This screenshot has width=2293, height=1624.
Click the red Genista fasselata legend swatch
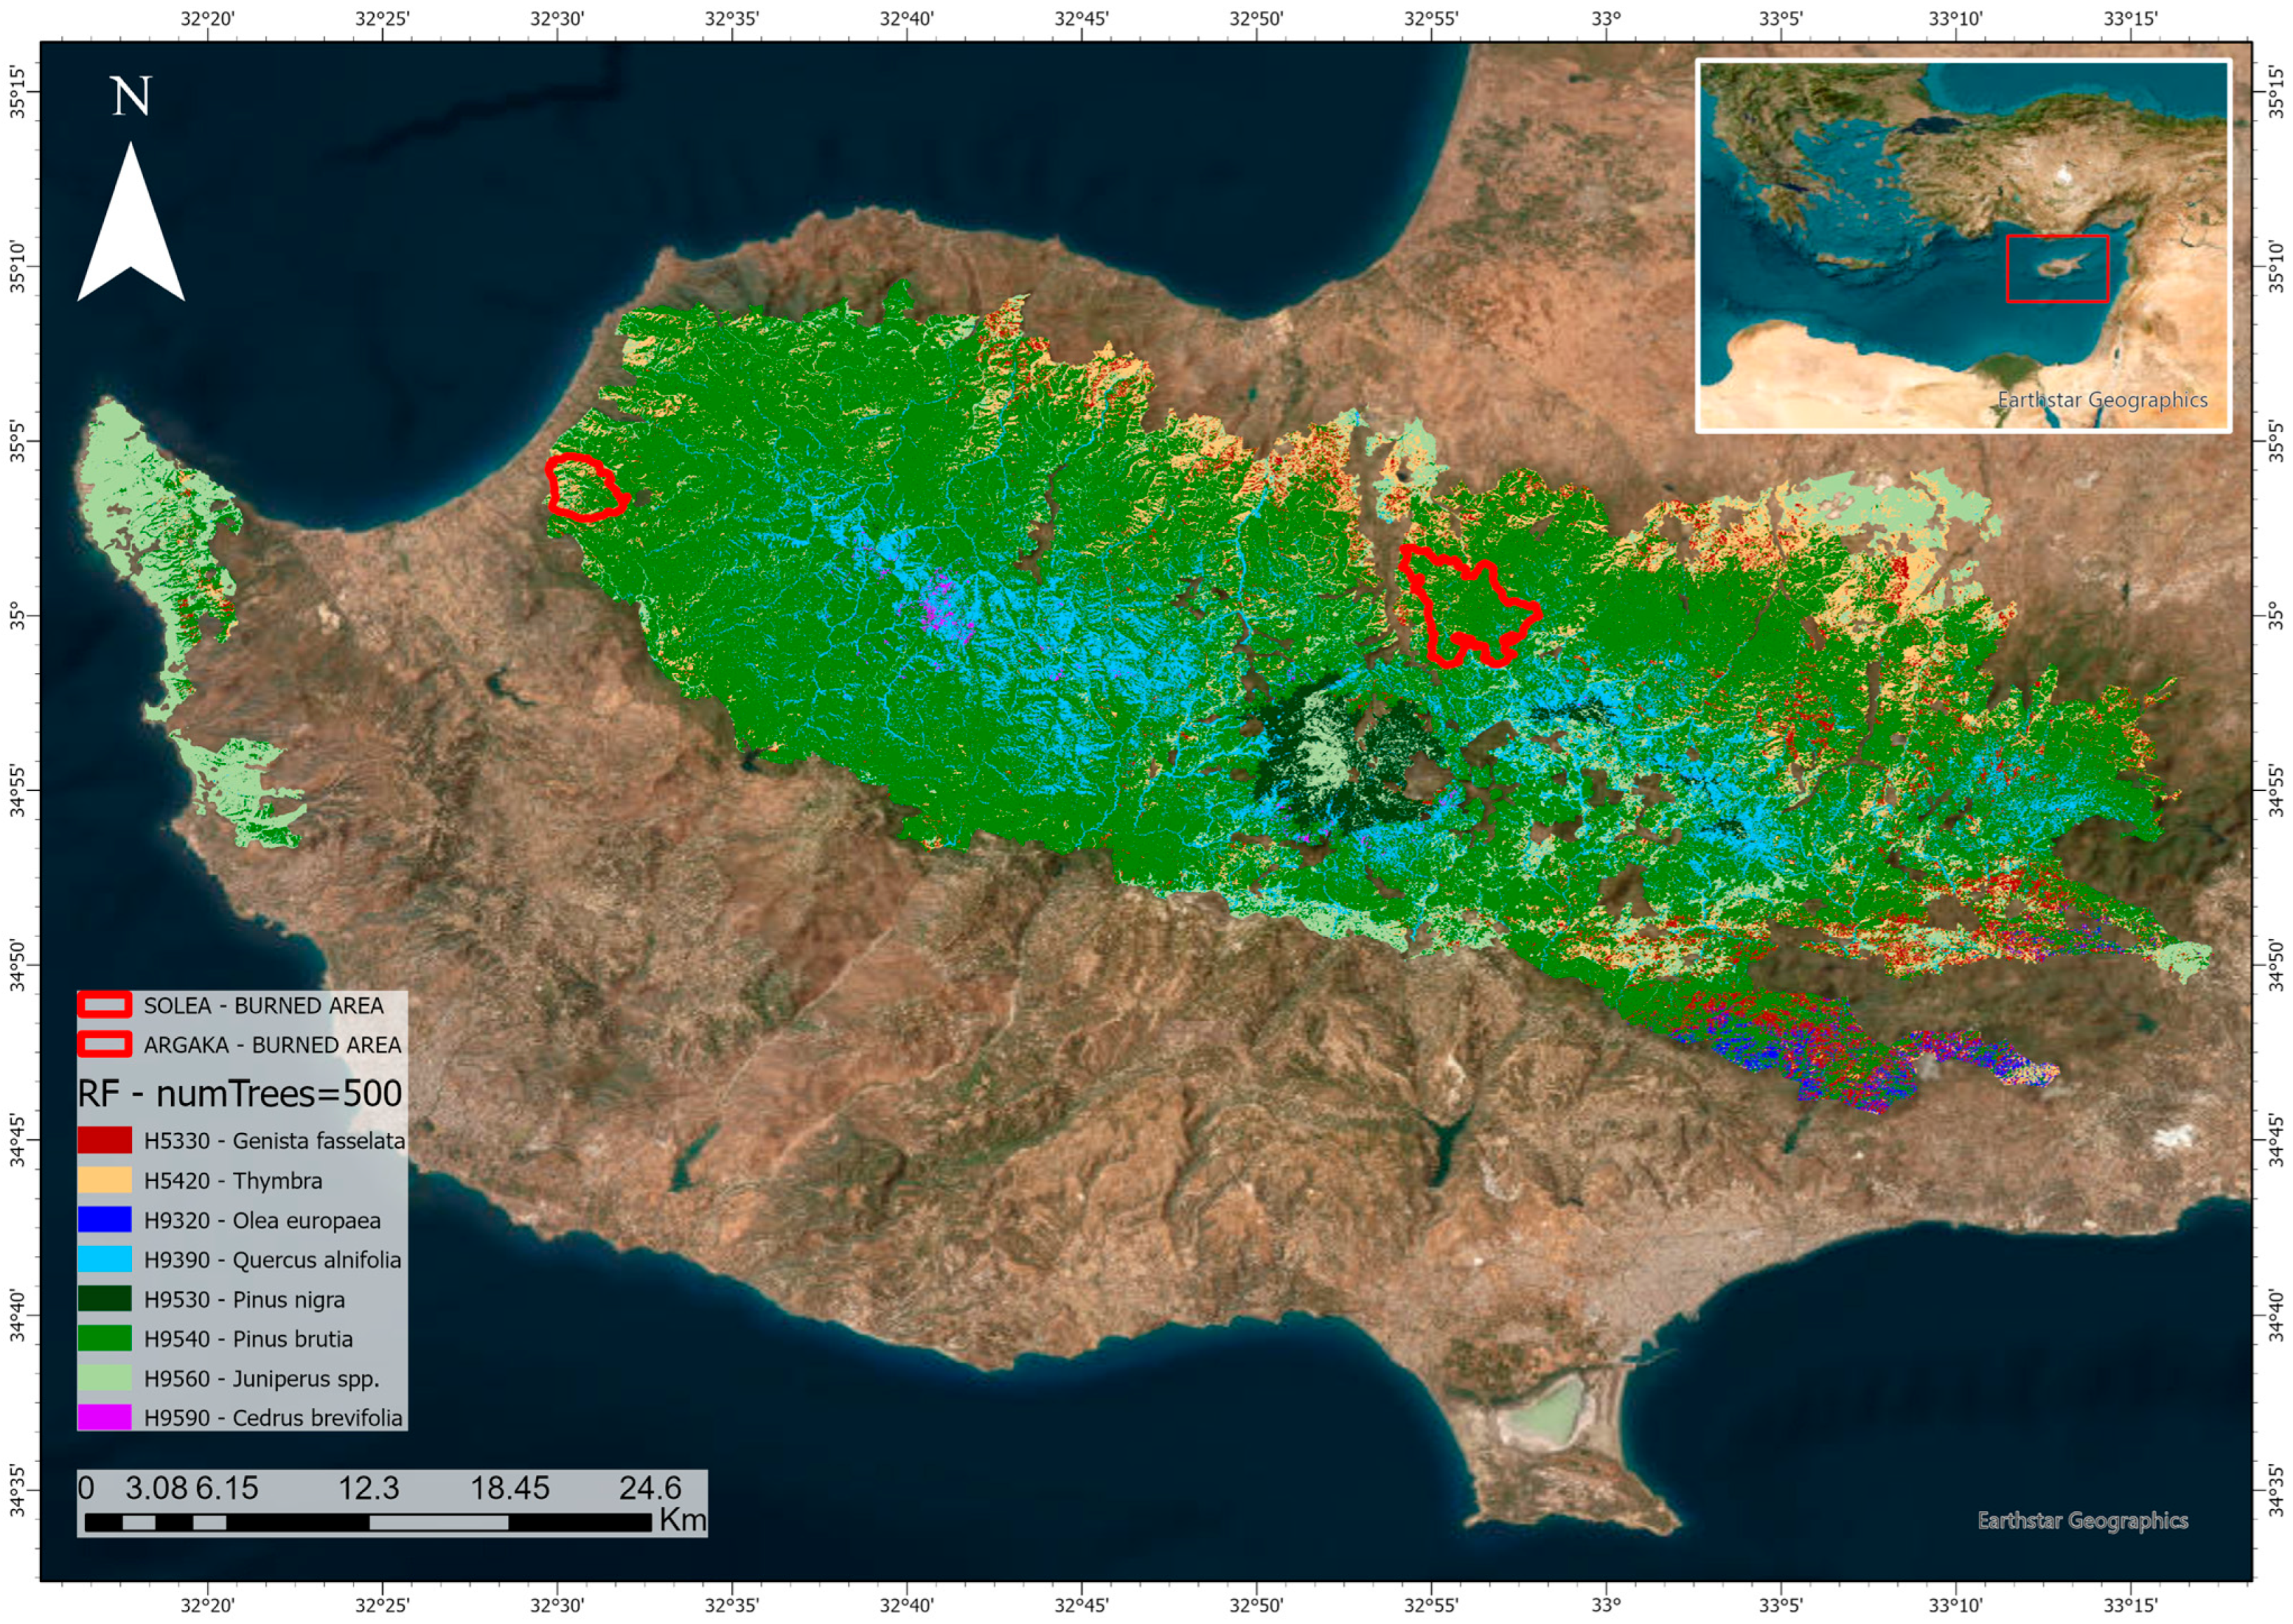tap(104, 1140)
